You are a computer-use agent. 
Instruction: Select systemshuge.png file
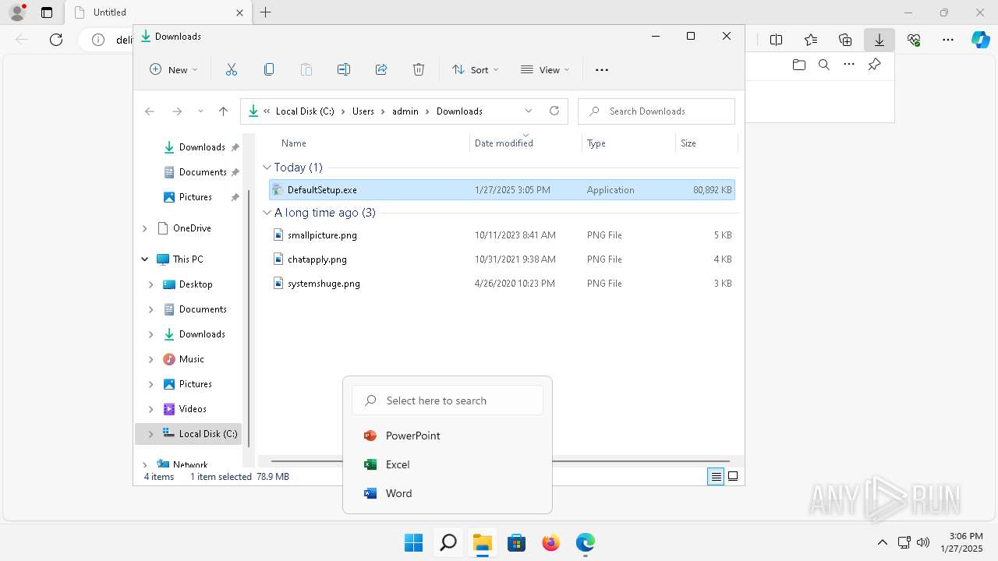point(501,284)
